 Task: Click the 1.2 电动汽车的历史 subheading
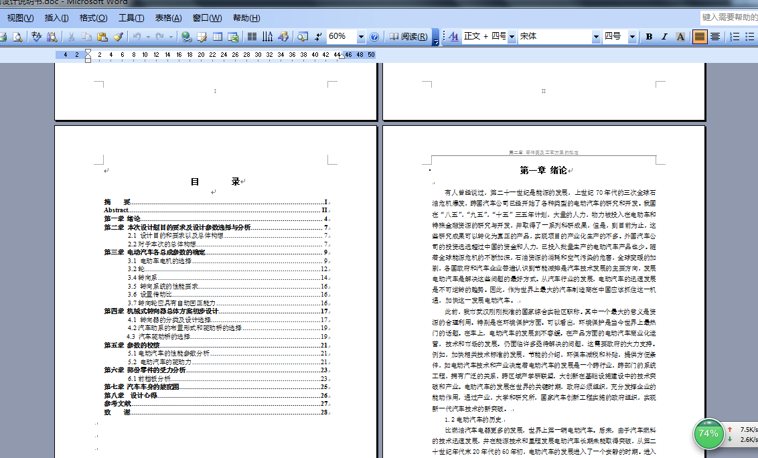[473, 419]
